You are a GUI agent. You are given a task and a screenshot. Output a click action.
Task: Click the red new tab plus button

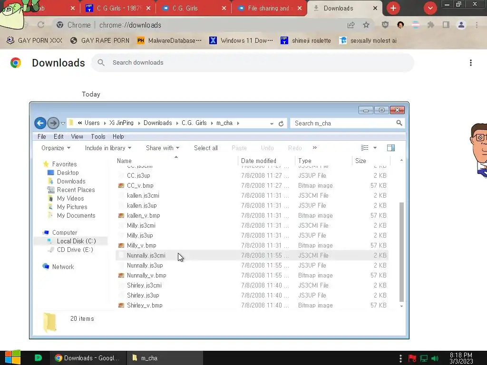(x=393, y=8)
